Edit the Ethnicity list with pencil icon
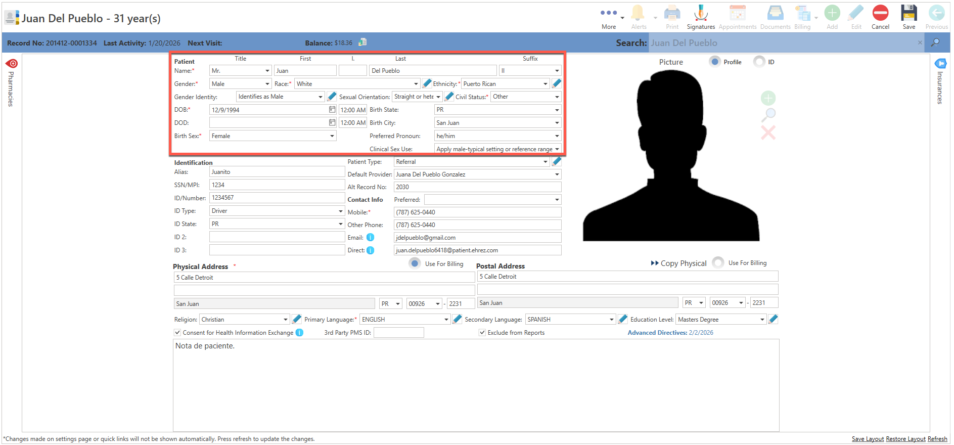This screenshot has width=954, height=445. pos(557,83)
